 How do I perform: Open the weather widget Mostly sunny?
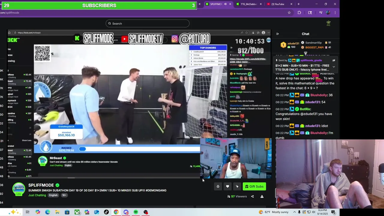pyautogui.click(x=273, y=212)
